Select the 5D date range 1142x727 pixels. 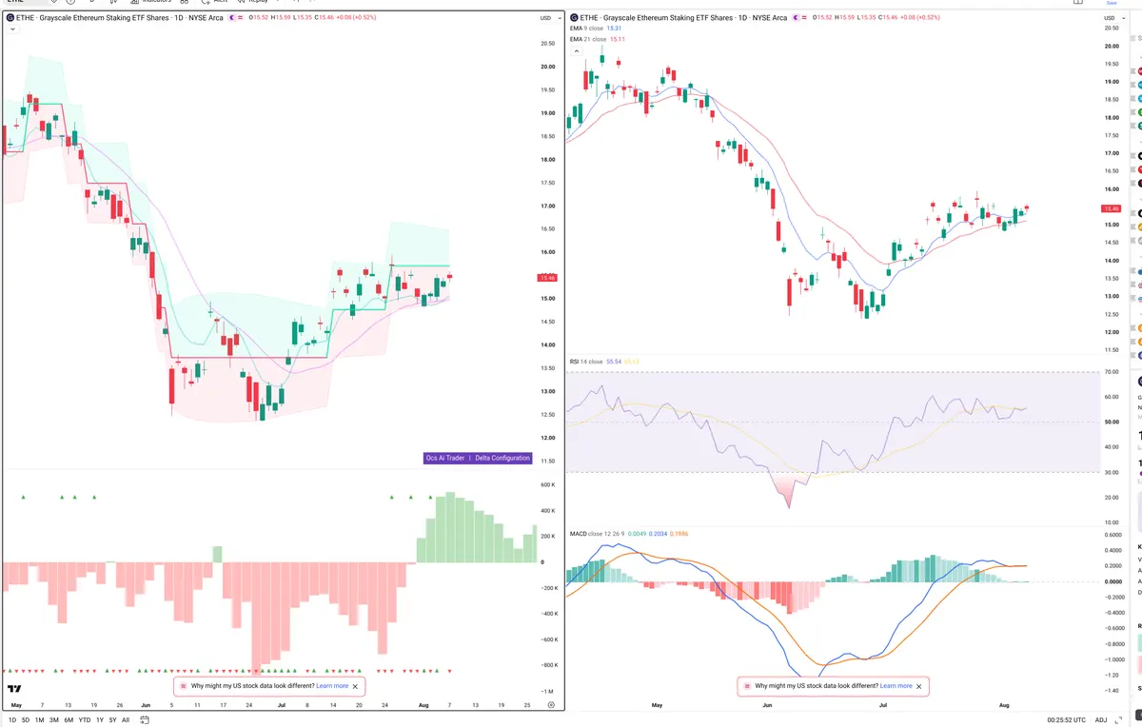point(26,720)
